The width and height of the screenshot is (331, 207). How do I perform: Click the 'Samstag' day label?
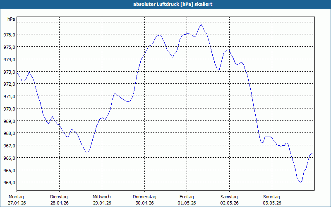coord(229,197)
